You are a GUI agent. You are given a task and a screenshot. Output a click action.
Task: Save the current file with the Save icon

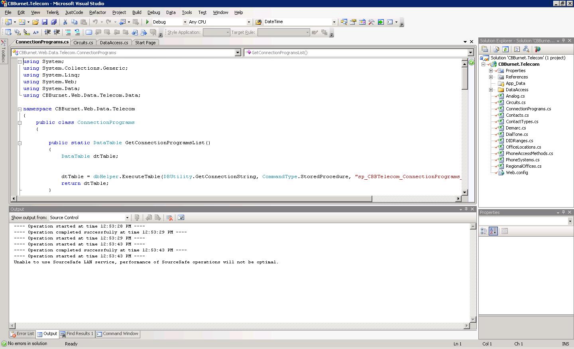click(x=45, y=22)
